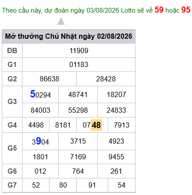Click the G3 row label
The width and height of the screenshot is (192, 195).
coord(12,101)
